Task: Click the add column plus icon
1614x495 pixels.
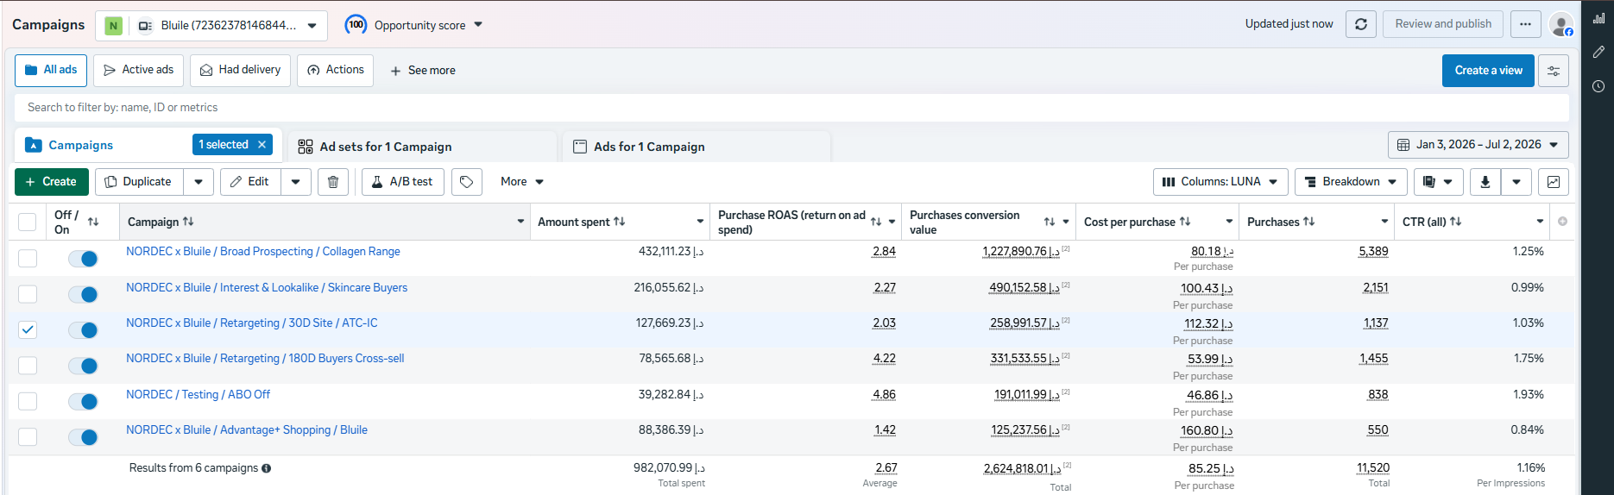Action: pyautogui.click(x=1562, y=222)
